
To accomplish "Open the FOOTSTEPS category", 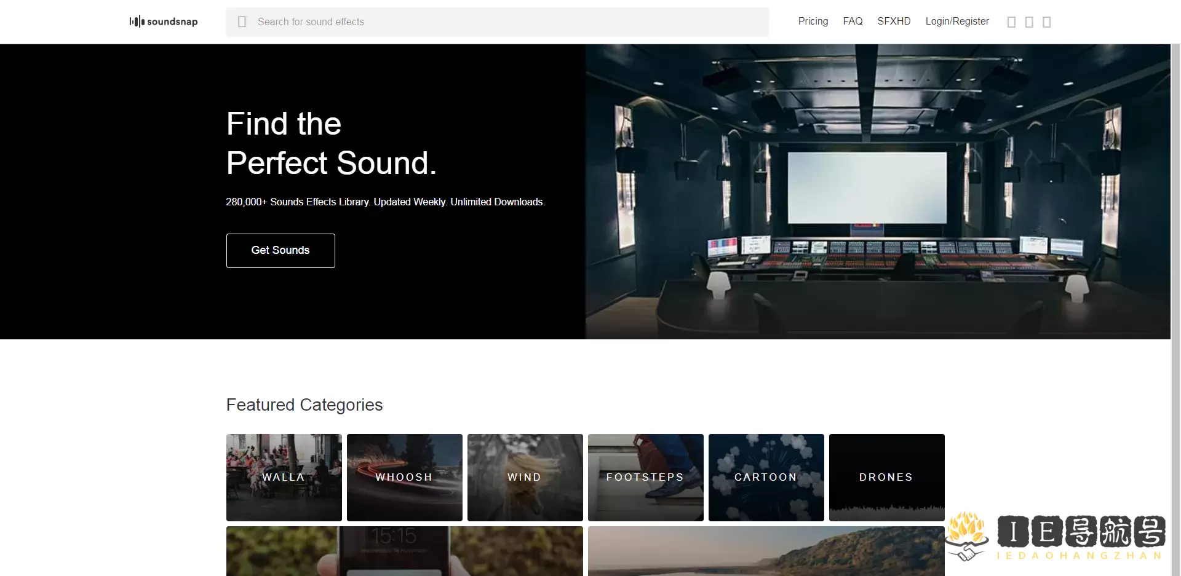I will pyautogui.click(x=645, y=477).
